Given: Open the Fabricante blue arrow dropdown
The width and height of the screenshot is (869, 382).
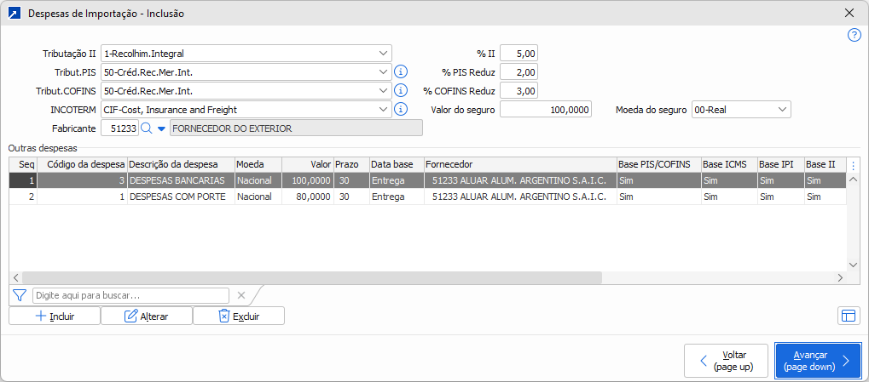Looking at the screenshot, I should click(160, 128).
